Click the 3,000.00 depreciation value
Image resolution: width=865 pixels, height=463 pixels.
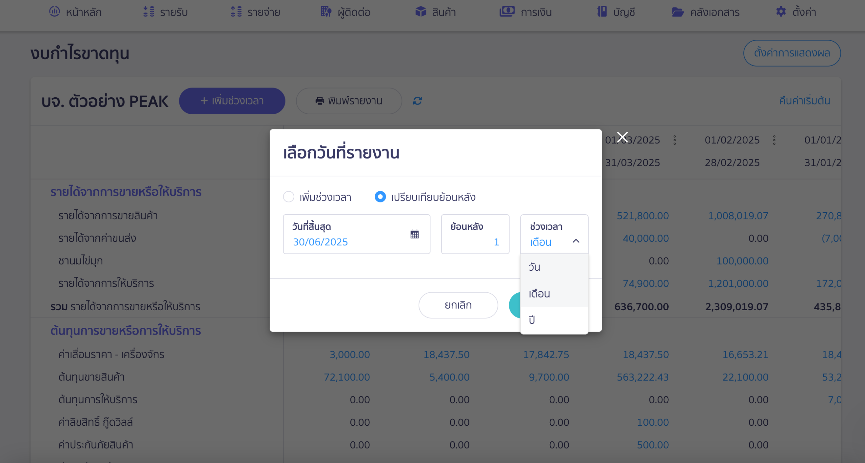[x=350, y=355]
